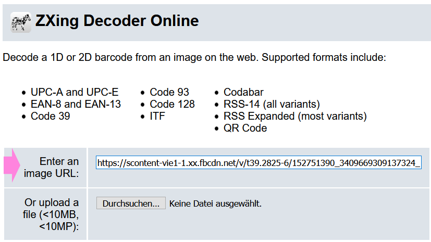Click the '<10MB, <10MP' file size note
Image resolution: width=431 pixels, height=242 pixels.
(x=59, y=220)
